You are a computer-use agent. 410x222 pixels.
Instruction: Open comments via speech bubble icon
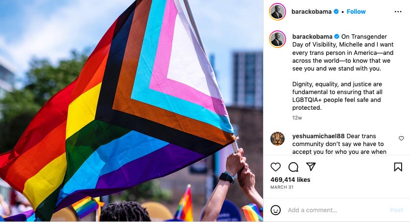pos(293,167)
